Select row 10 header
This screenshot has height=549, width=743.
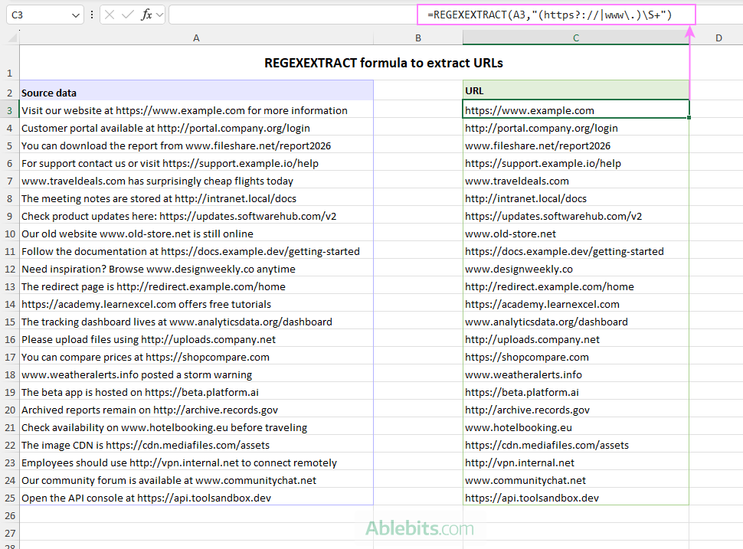pyautogui.click(x=9, y=234)
